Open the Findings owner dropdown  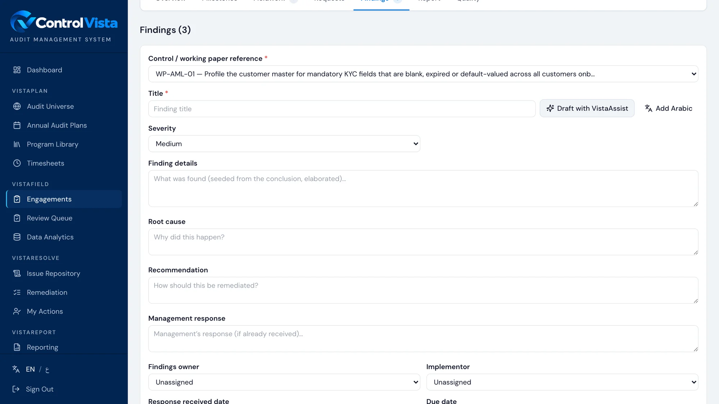point(284,382)
